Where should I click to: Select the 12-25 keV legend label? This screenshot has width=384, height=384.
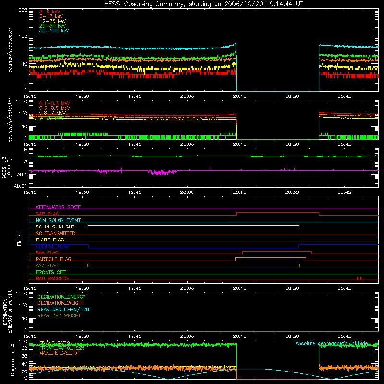(52, 21)
